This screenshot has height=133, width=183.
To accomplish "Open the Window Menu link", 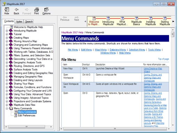I will (x=108, y=53).
